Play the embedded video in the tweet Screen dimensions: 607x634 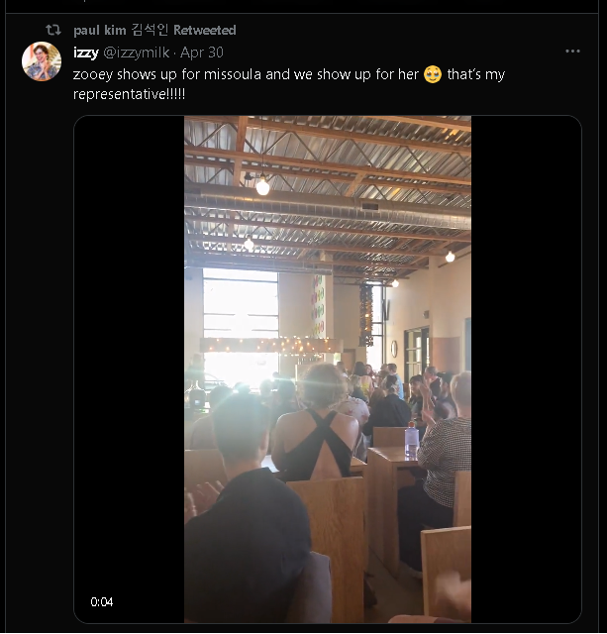coord(327,369)
